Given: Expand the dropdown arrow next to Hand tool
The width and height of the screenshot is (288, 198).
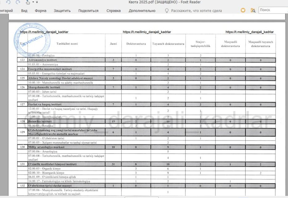Looking at the screenshot, I should click(33, 2).
